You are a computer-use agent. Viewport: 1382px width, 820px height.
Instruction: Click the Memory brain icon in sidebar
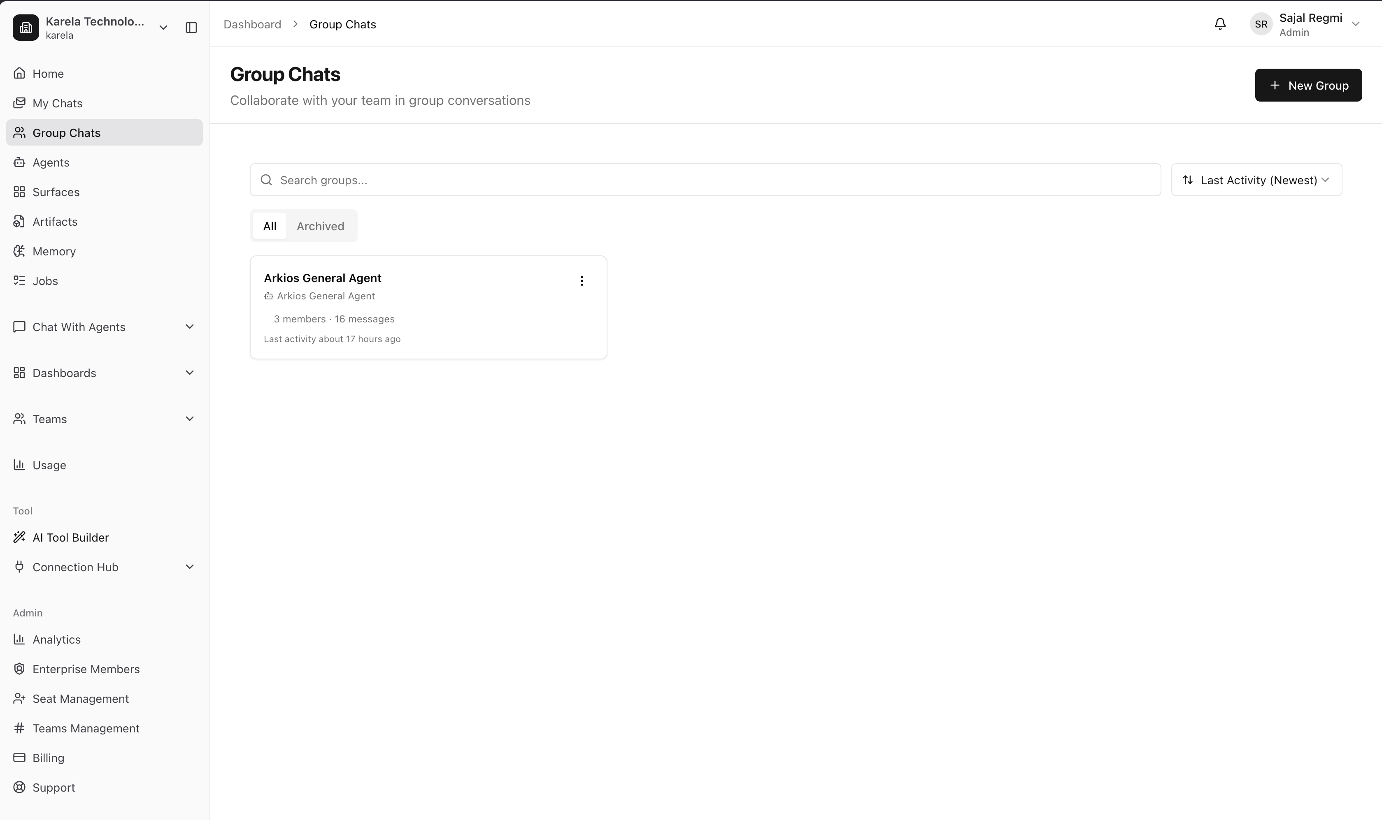[x=19, y=251]
